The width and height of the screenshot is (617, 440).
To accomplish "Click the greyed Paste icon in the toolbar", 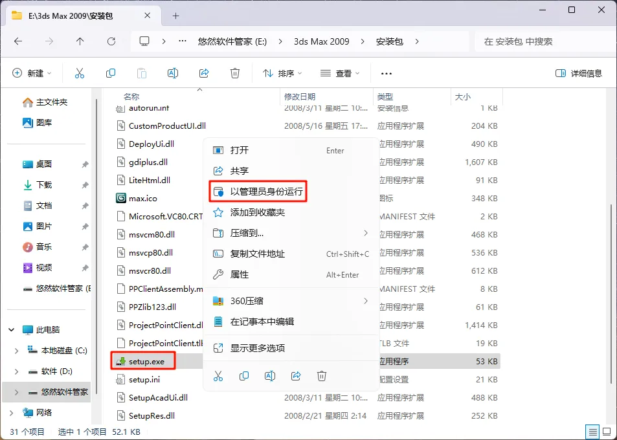I will [x=142, y=73].
